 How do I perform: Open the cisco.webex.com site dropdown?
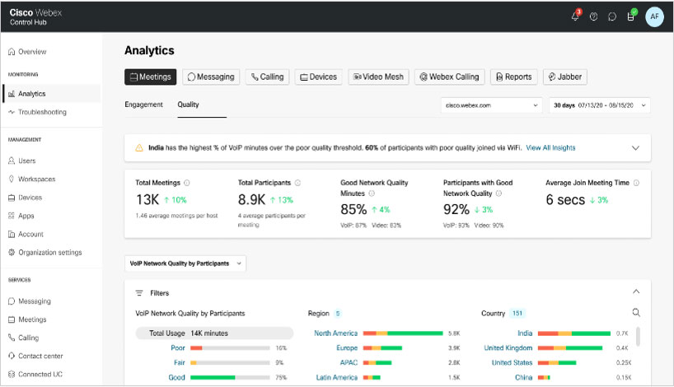491,105
